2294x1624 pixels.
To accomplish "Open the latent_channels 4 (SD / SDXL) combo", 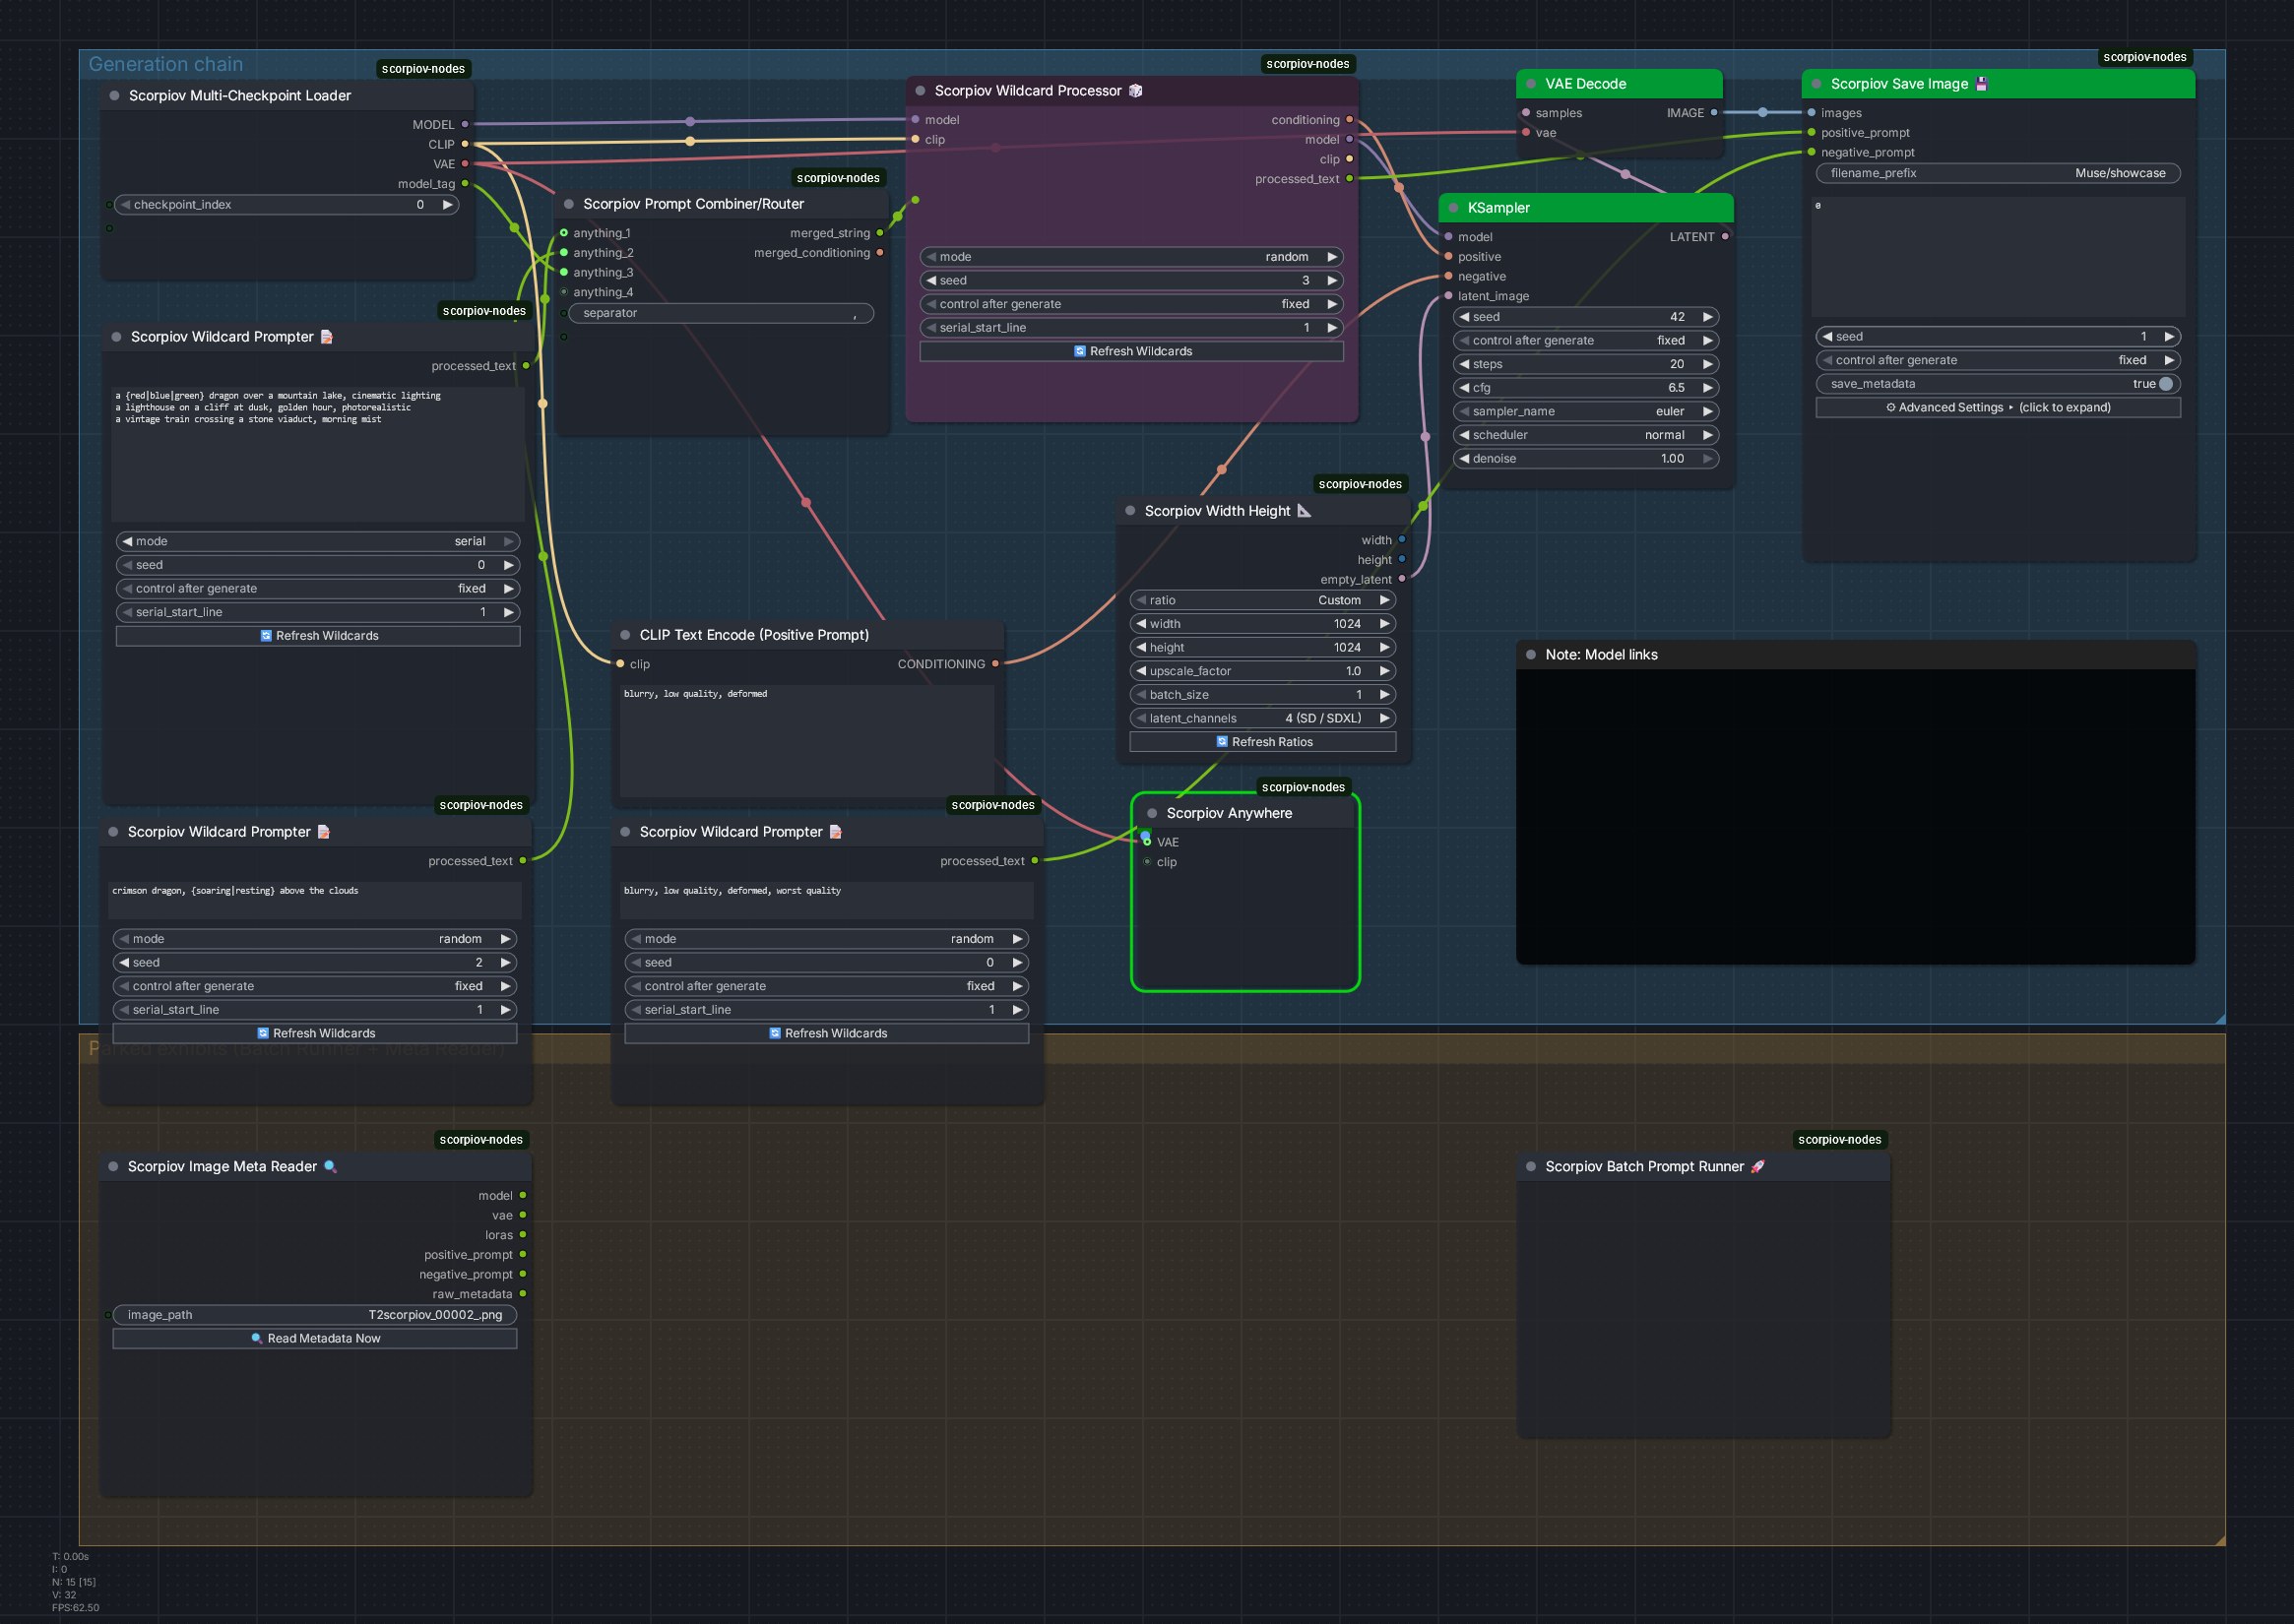I will (1262, 719).
